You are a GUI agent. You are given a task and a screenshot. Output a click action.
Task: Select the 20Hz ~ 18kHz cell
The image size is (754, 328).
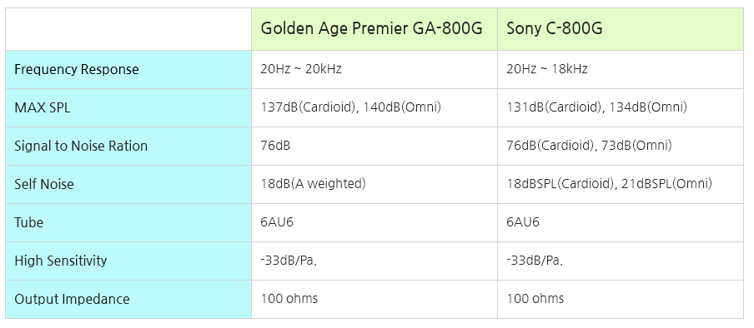pos(621,70)
